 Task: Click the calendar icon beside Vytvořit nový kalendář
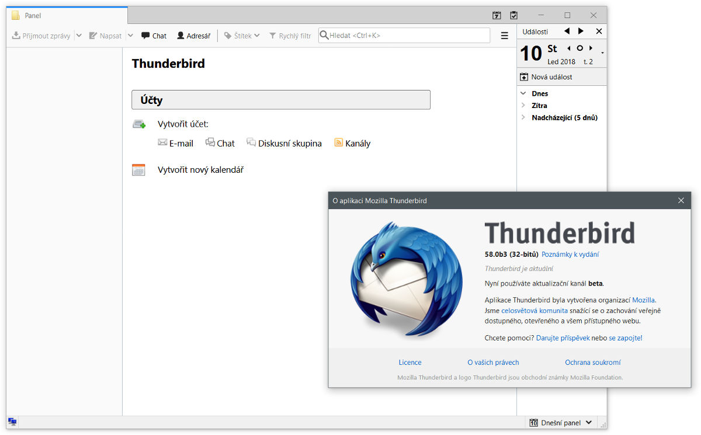pyautogui.click(x=138, y=170)
